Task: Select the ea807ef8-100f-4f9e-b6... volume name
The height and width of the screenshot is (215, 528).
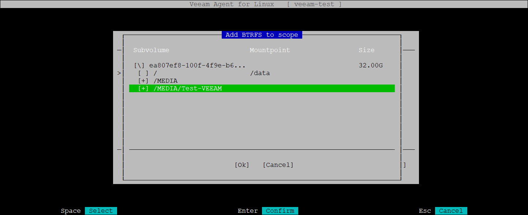Action: tap(197, 66)
